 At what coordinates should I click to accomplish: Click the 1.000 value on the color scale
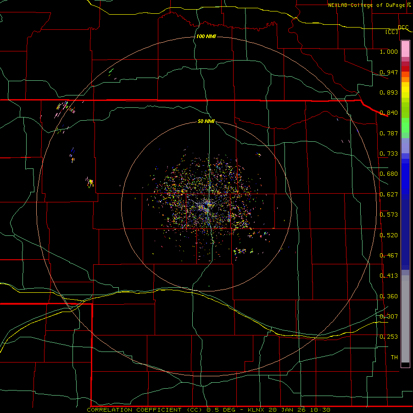pos(389,51)
